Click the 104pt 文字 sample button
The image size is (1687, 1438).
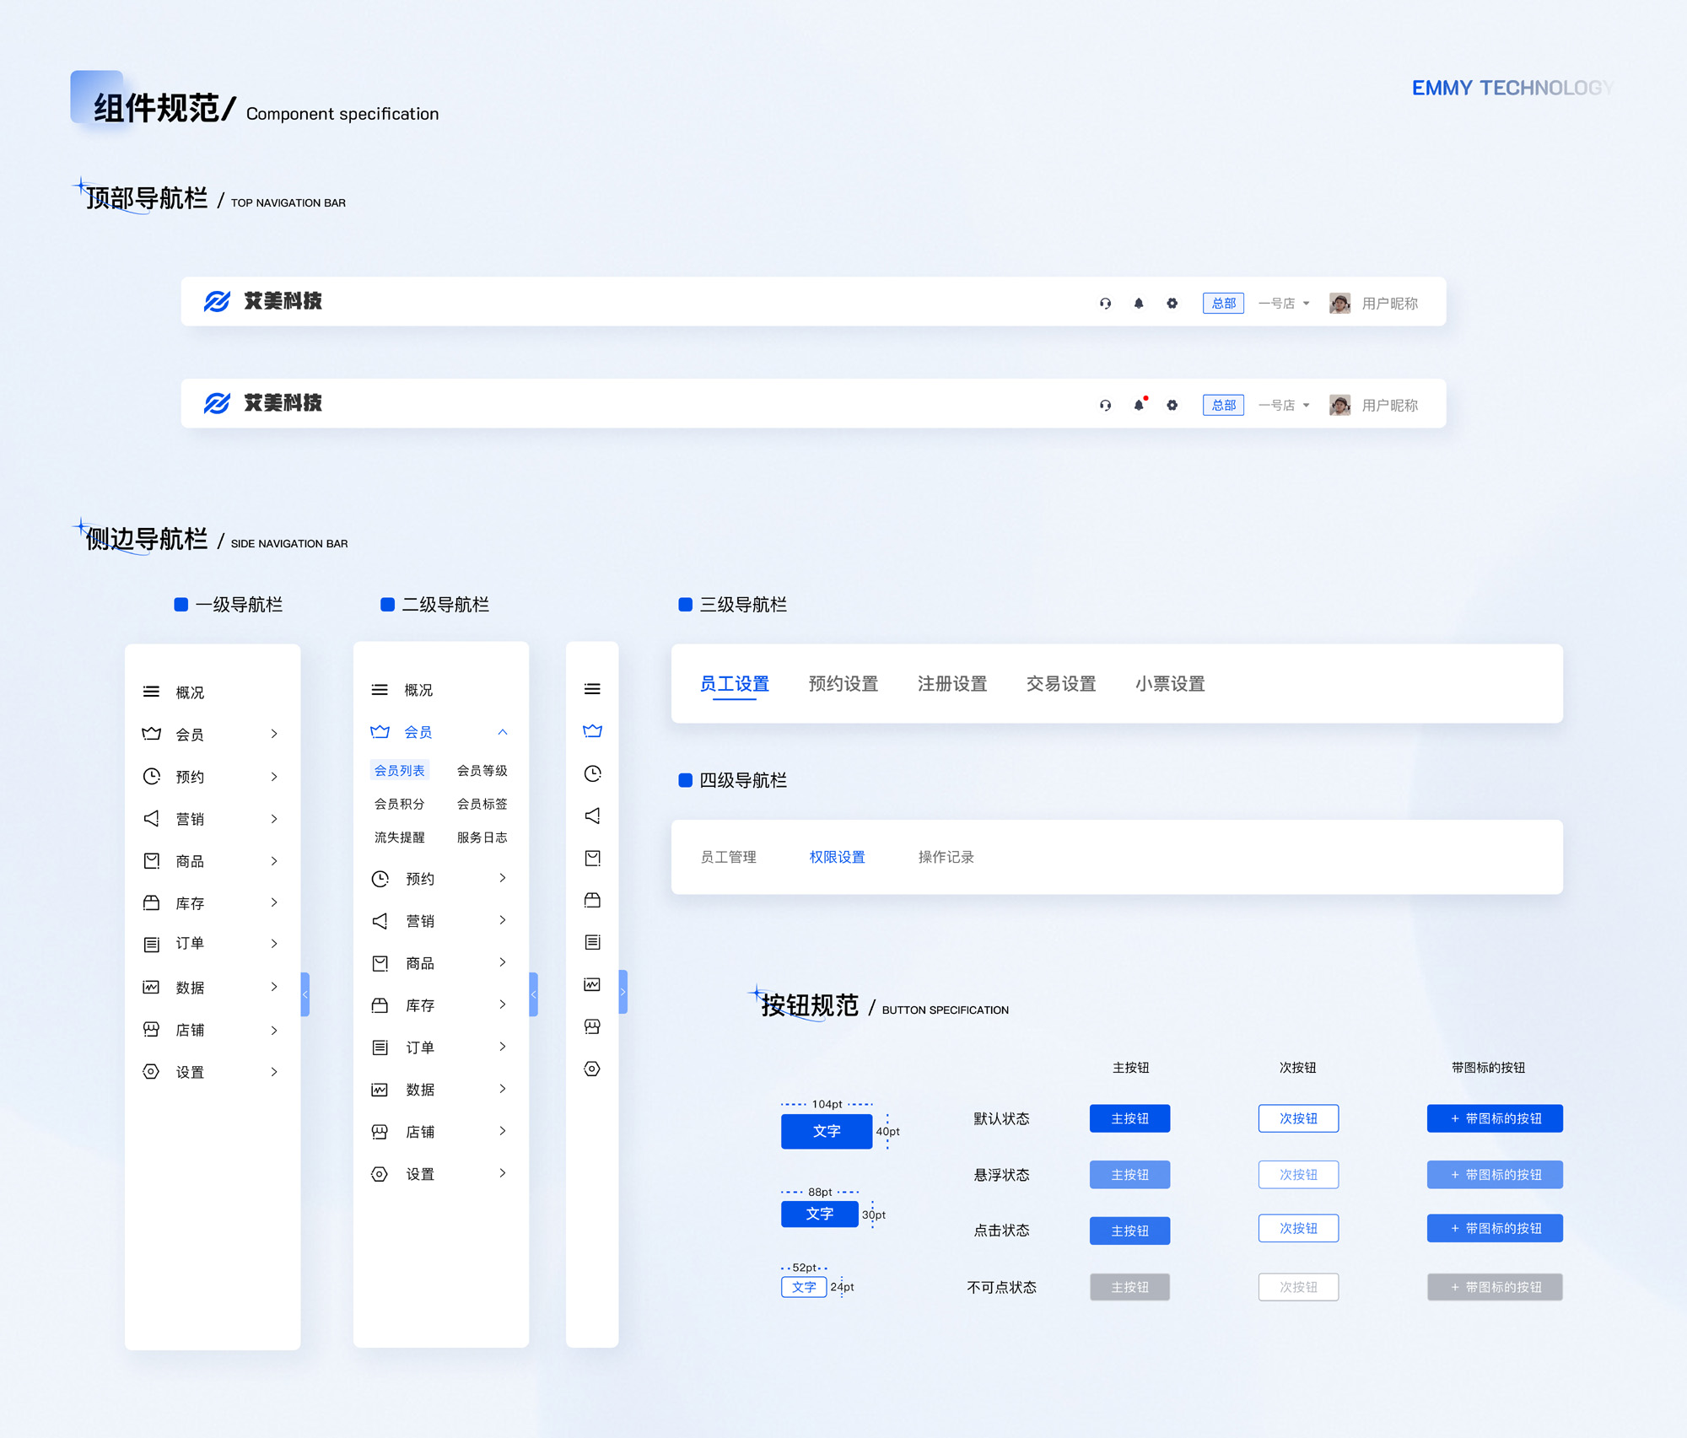point(827,1132)
